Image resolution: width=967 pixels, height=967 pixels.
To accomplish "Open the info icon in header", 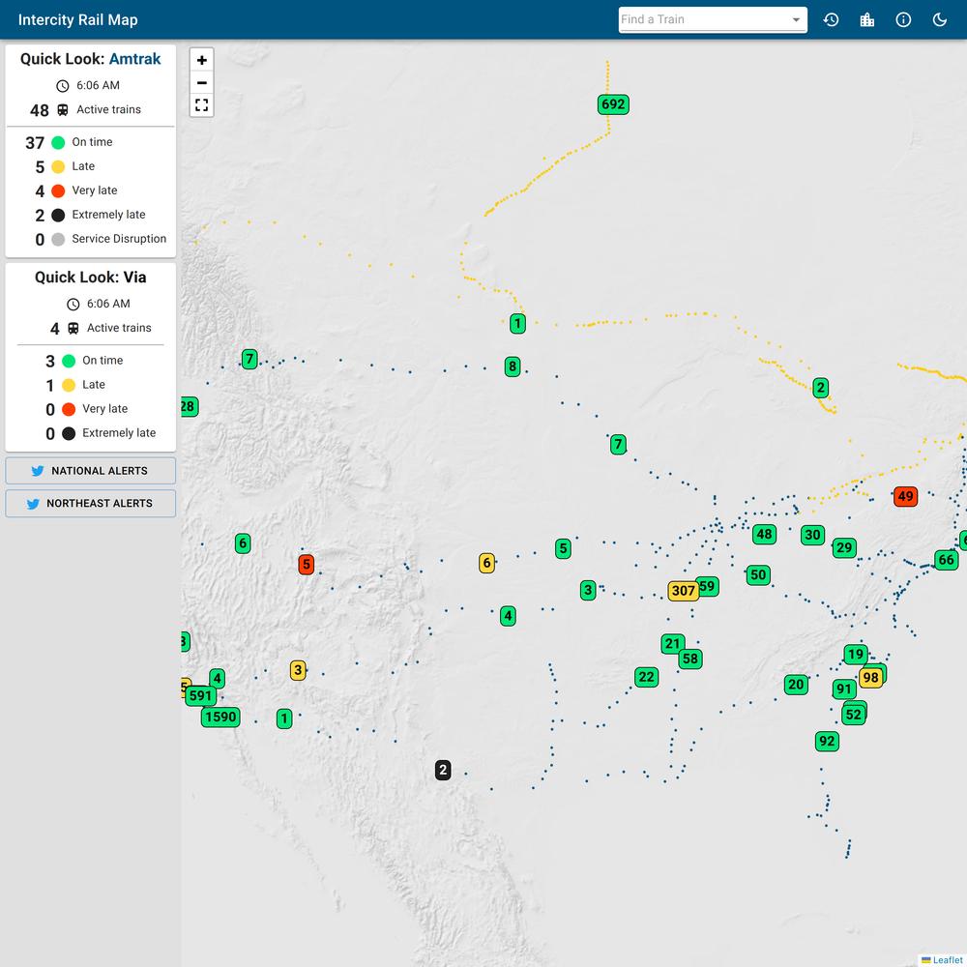I will pyautogui.click(x=903, y=19).
